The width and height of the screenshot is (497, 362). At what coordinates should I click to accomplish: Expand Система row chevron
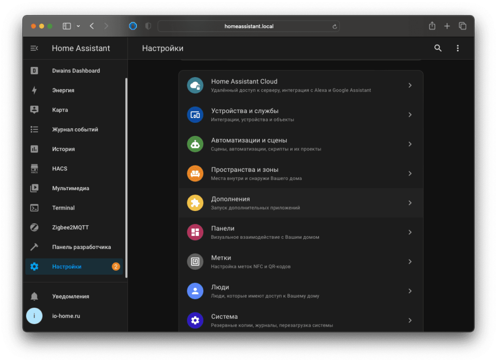point(410,320)
